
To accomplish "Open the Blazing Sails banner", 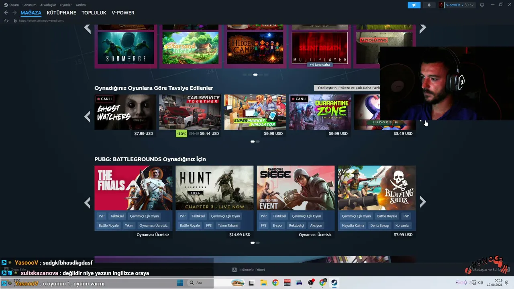I will (x=377, y=188).
